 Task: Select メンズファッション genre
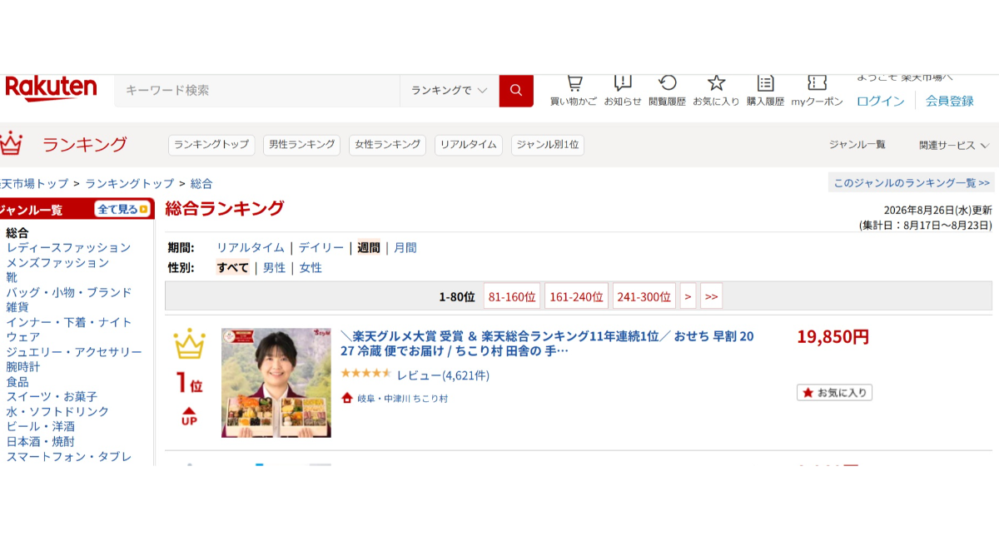(x=57, y=263)
